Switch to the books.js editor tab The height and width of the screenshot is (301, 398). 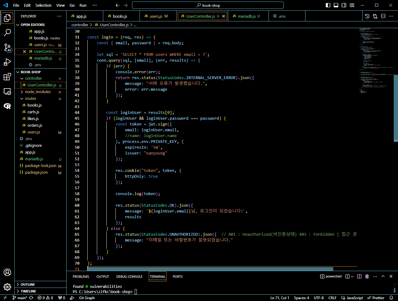point(122,16)
